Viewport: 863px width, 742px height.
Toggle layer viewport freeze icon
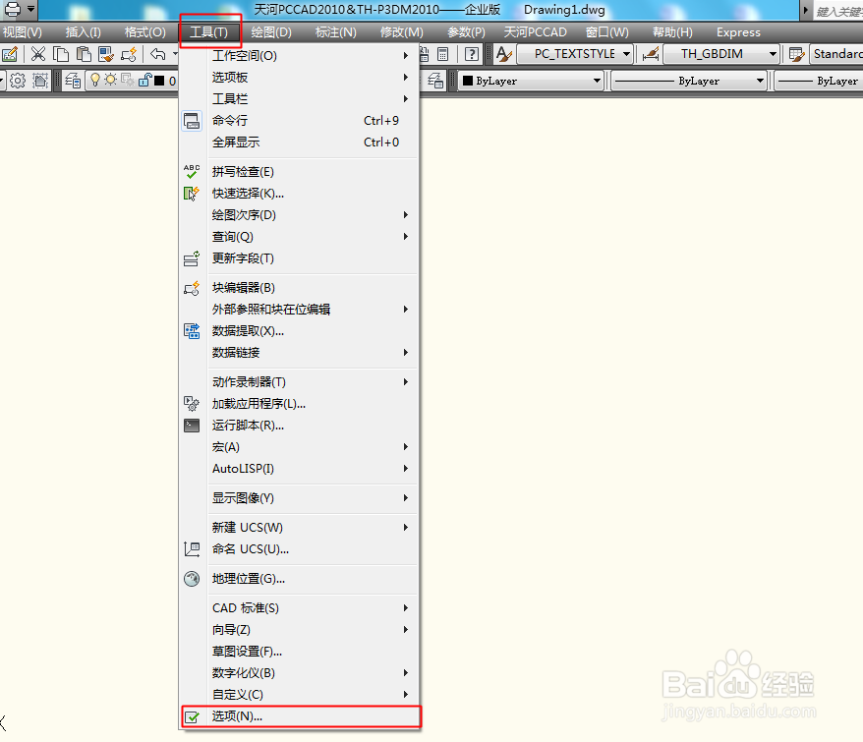pos(128,81)
